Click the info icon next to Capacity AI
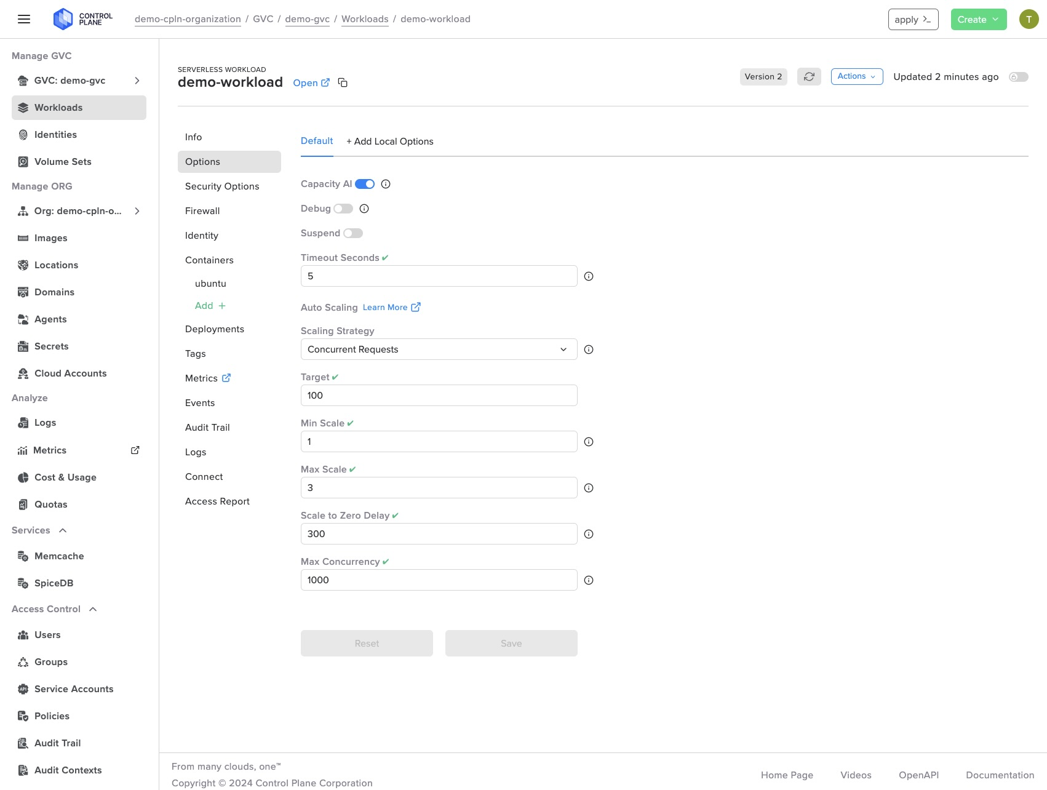 (x=386, y=184)
